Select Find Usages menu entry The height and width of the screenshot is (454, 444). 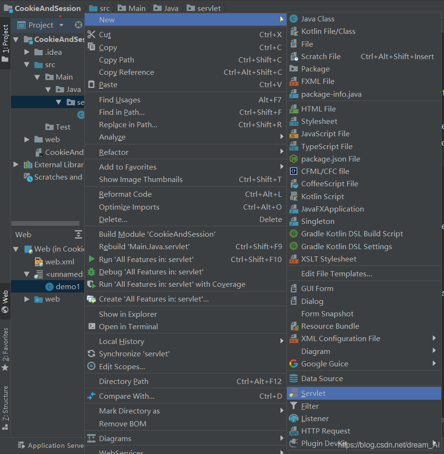pos(185,100)
